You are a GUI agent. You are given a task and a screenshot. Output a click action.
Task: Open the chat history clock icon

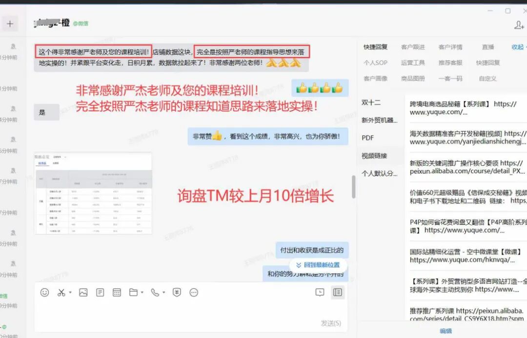(x=320, y=292)
